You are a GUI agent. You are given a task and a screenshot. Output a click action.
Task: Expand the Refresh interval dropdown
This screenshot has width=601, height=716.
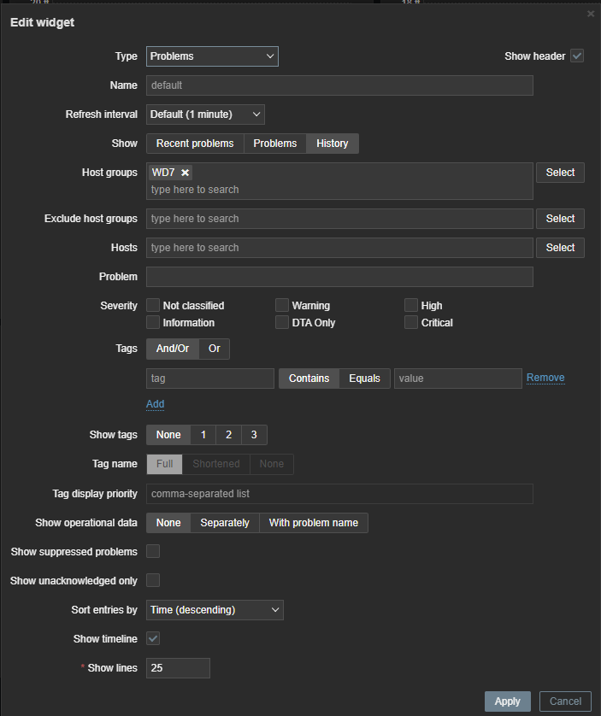205,114
